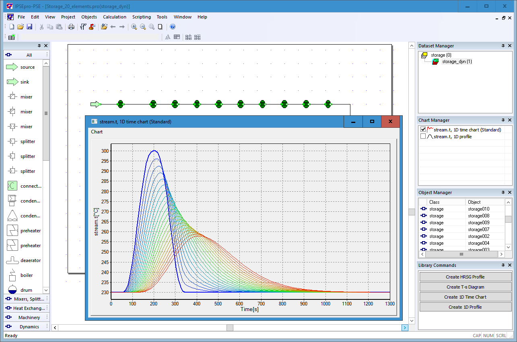
Task: Open the Scripting menu
Action: (x=142, y=17)
